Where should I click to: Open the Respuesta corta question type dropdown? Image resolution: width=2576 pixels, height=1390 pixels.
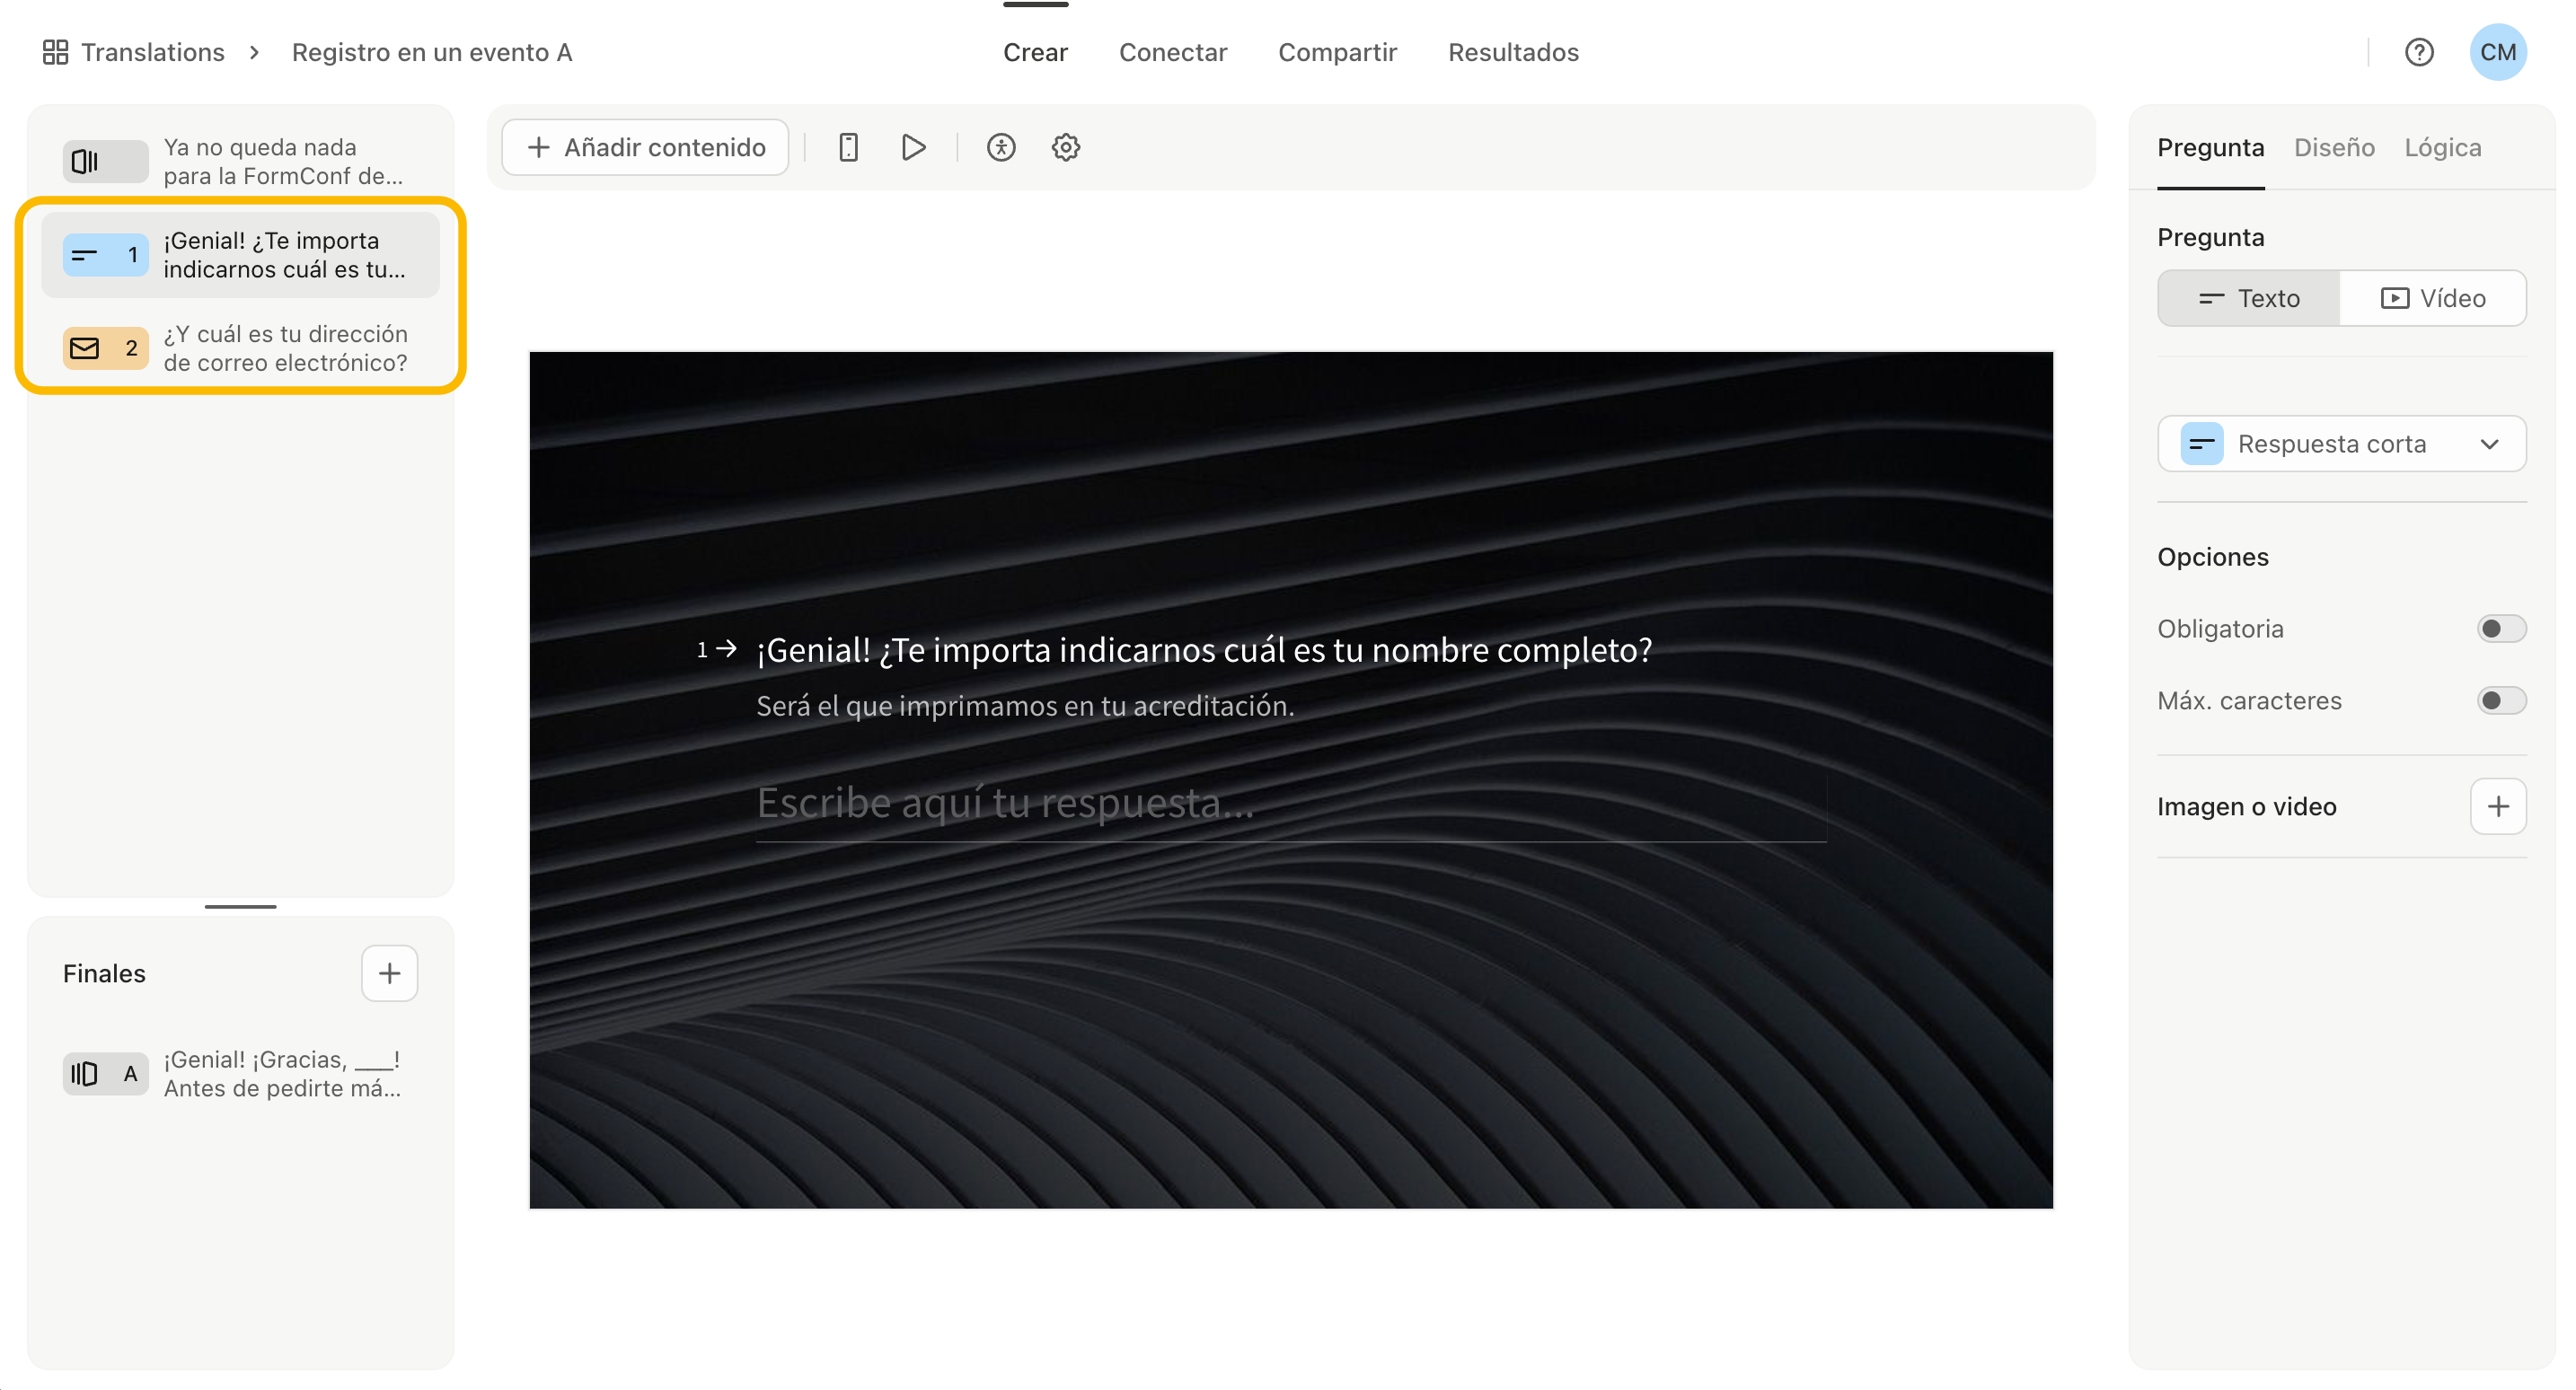[x=2342, y=444]
